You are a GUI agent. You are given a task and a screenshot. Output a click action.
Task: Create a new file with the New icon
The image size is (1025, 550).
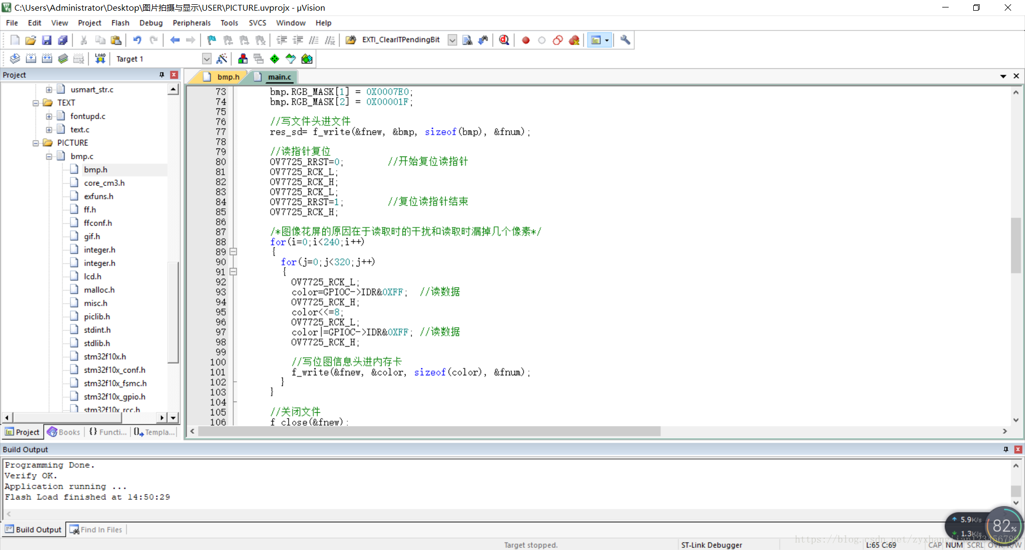click(x=15, y=40)
